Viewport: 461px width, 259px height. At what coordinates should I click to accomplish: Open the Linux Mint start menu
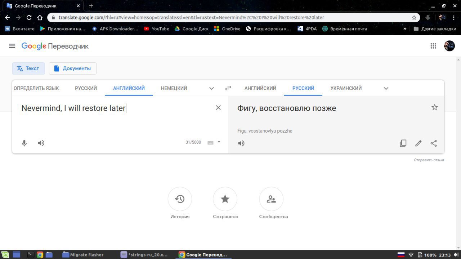5,255
